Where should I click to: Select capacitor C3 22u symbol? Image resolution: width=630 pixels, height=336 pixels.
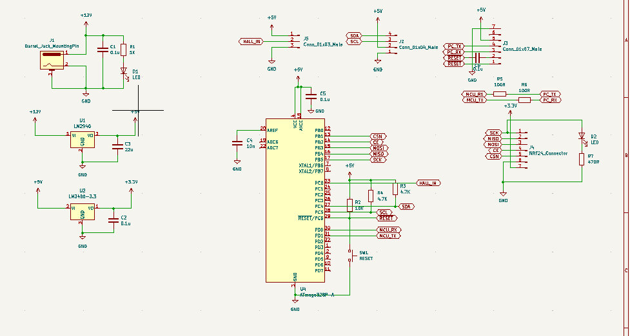click(117, 146)
